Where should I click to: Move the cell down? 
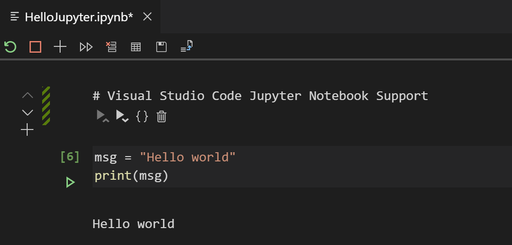28,113
